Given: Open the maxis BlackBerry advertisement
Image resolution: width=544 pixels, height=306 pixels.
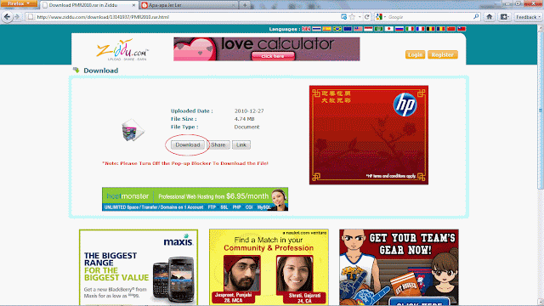Looking at the screenshot, I should pos(139,267).
